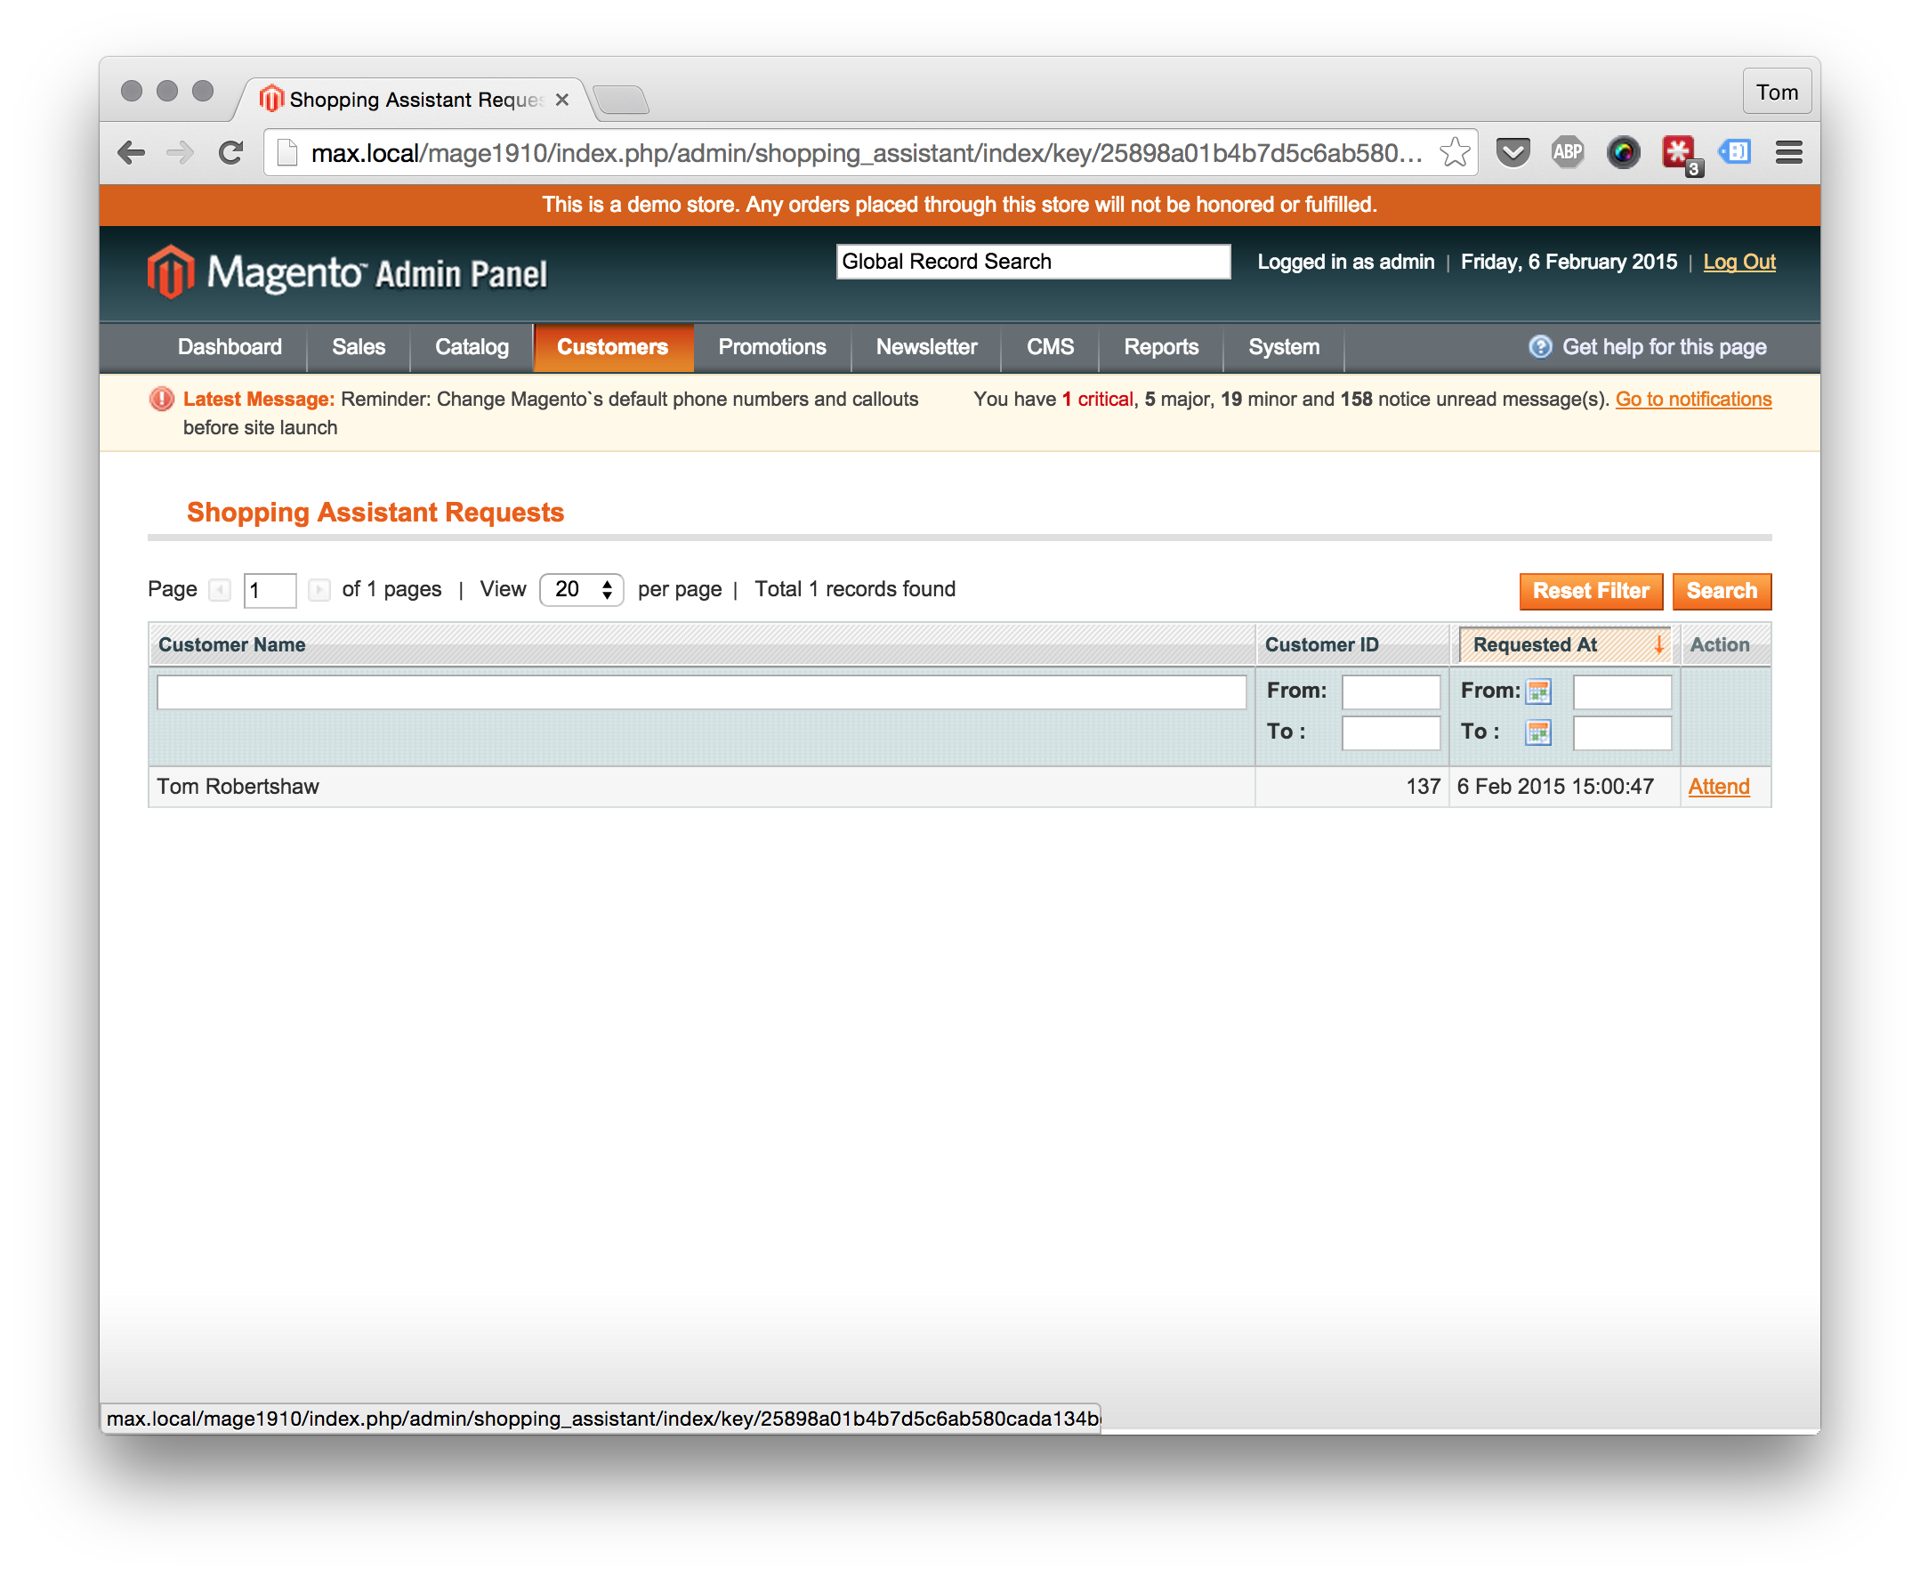Click the Requested At To calendar icon
Image resolution: width=1920 pixels, height=1577 pixels.
click(x=1537, y=732)
